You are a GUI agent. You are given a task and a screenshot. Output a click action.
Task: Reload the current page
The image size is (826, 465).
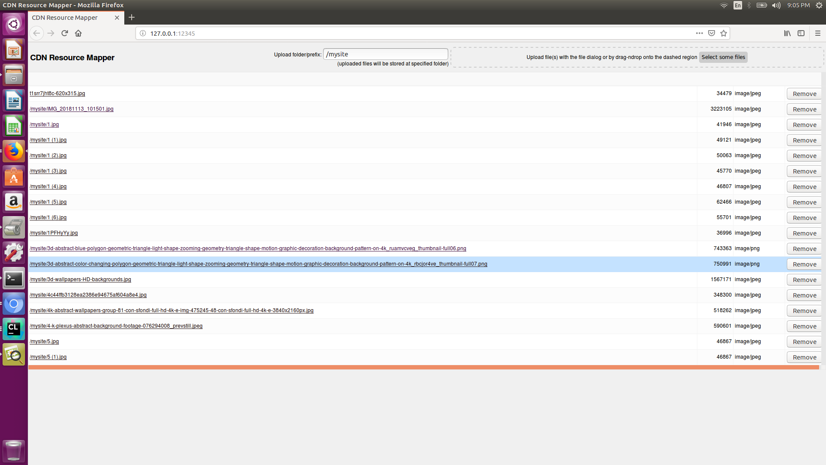65,33
